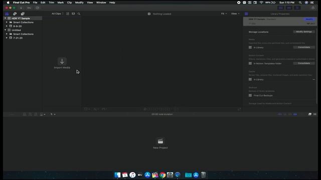Click Consolidate for Motion Content

pos(304,63)
